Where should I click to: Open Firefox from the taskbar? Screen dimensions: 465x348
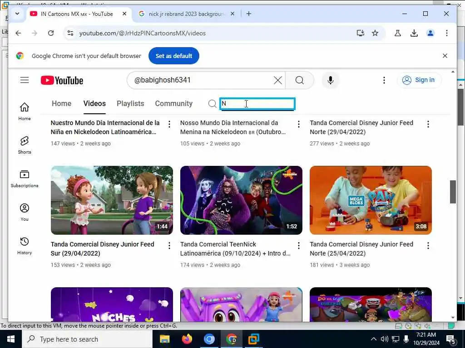[x=187, y=339]
